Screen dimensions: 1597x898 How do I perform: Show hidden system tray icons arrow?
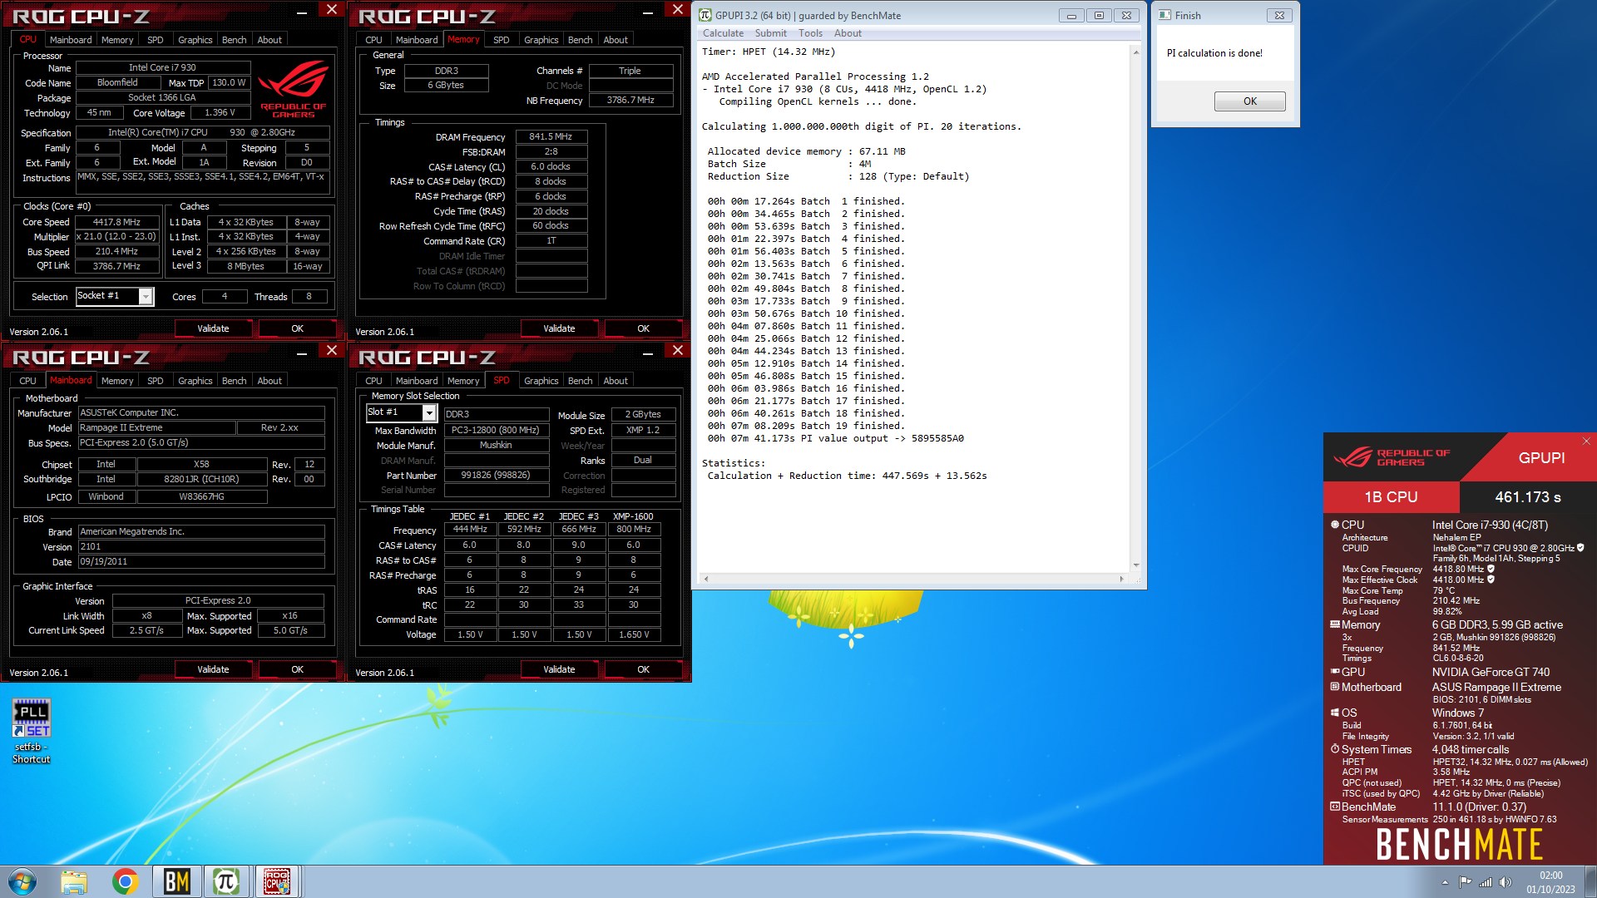[1445, 882]
